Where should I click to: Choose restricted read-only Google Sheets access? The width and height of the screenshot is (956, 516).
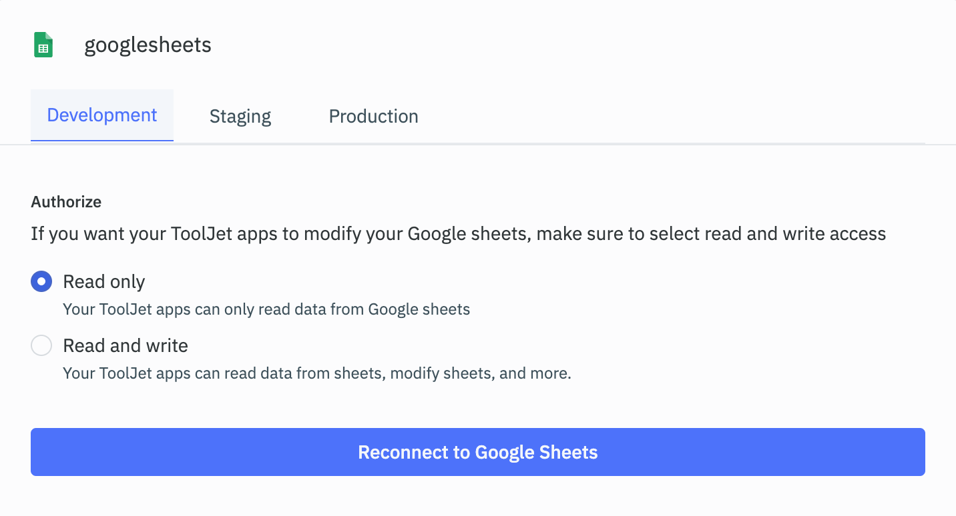(x=41, y=281)
